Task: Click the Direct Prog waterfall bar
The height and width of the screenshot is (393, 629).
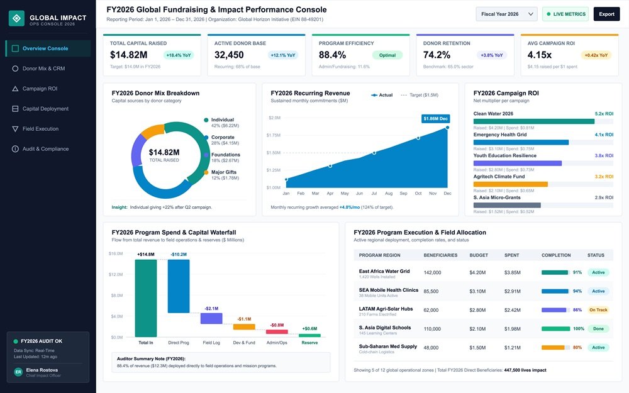Action: point(179,286)
